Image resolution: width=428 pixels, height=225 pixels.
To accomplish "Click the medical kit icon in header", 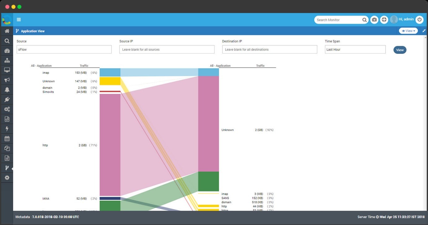I will tap(374, 20).
